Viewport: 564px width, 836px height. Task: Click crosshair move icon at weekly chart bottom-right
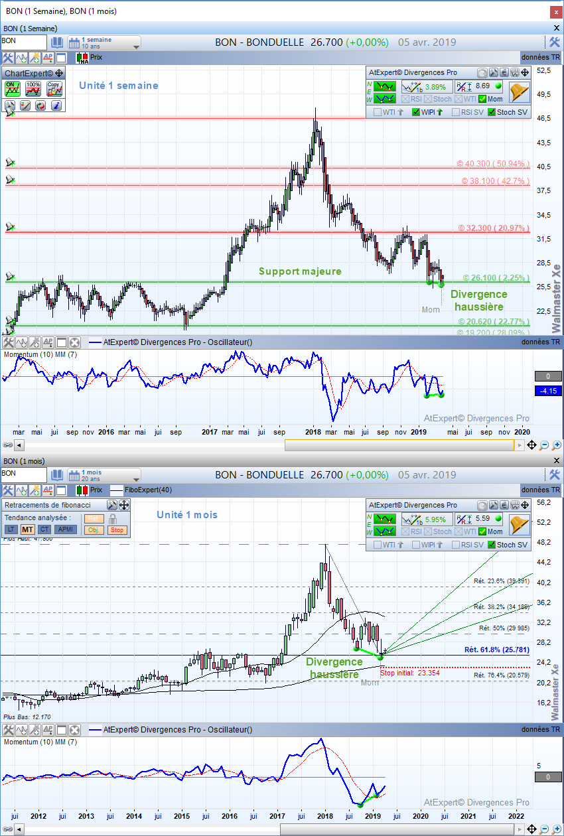[x=532, y=445]
